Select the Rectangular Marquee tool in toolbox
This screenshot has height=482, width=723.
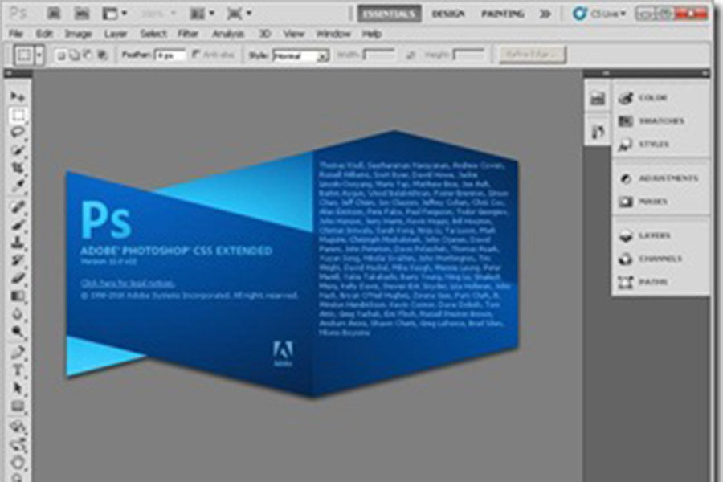[x=18, y=116]
